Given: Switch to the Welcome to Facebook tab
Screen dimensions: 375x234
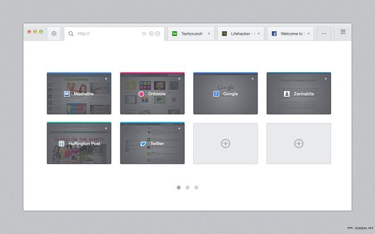Looking at the screenshot, I should pos(290,34).
